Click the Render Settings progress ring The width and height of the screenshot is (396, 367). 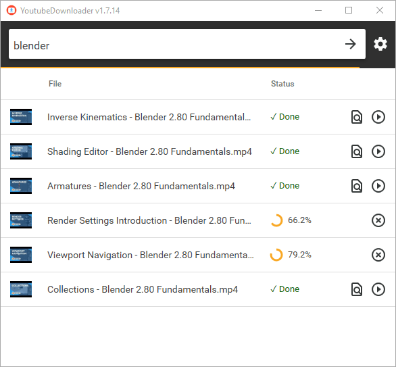tap(276, 220)
